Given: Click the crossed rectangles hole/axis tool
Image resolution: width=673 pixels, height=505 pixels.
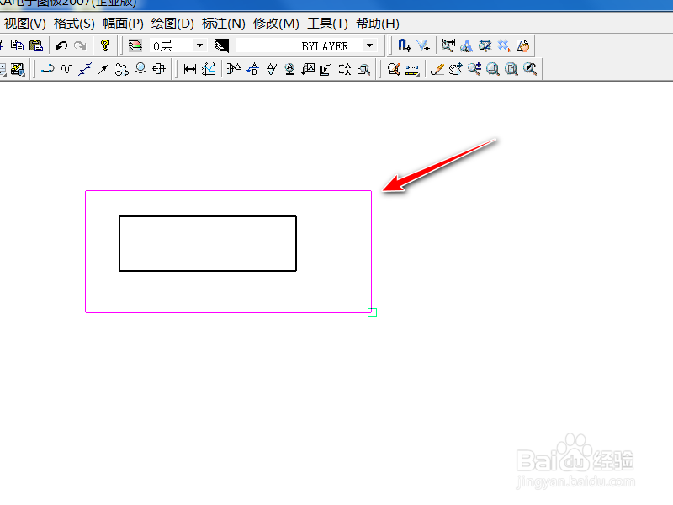Looking at the screenshot, I should pyautogui.click(x=159, y=69).
